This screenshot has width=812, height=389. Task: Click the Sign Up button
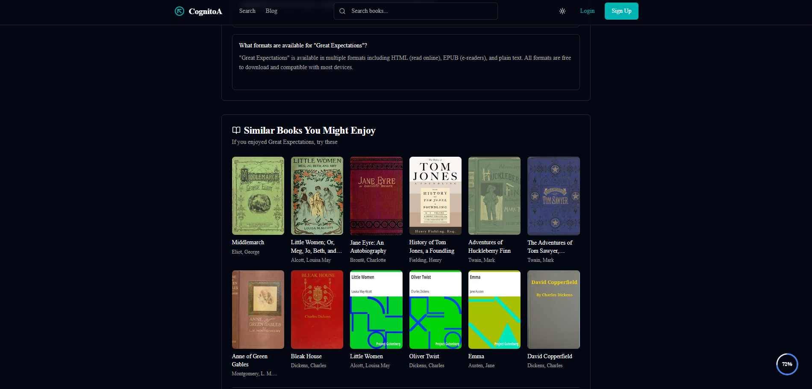tap(621, 11)
